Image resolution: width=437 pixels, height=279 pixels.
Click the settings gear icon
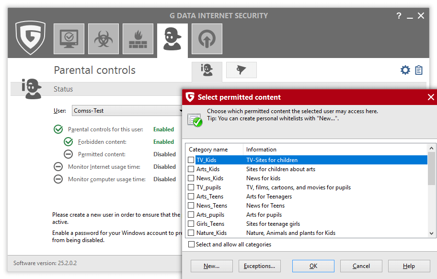[x=405, y=70]
